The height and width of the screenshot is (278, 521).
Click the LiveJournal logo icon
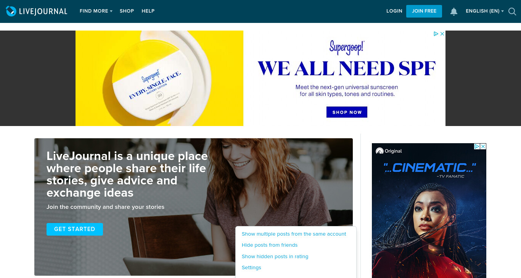[x=11, y=11]
